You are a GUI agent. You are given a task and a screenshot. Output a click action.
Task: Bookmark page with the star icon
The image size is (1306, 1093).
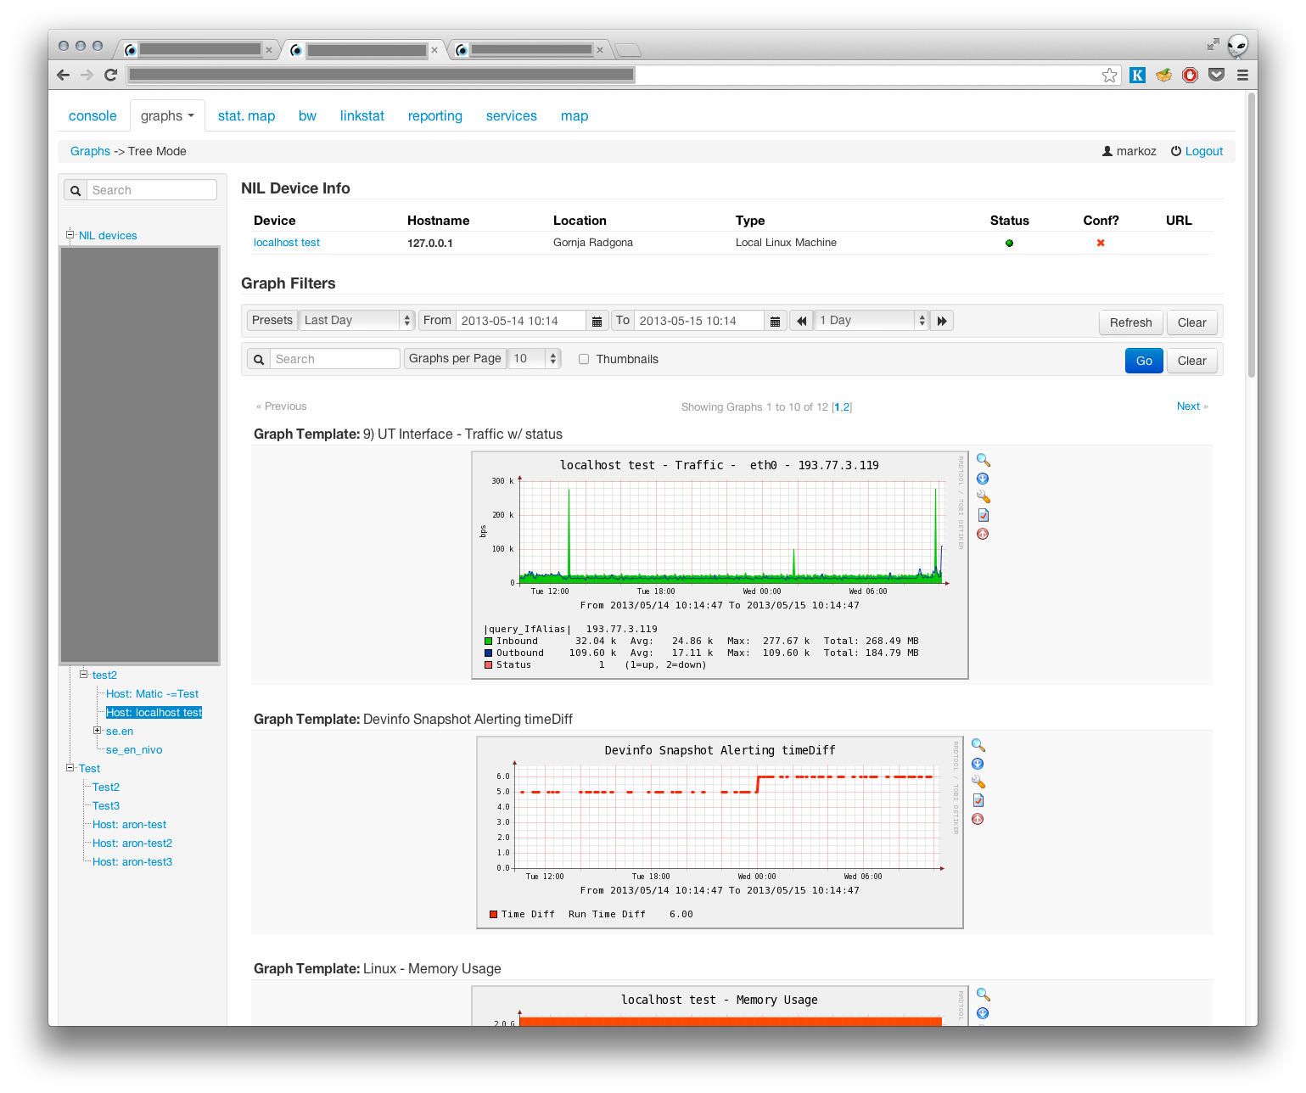(x=1110, y=75)
